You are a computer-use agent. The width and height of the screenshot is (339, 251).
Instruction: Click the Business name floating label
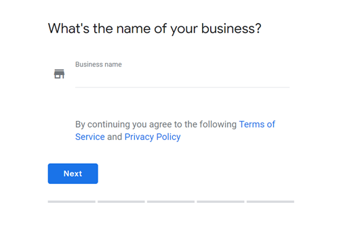(x=98, y=64)
